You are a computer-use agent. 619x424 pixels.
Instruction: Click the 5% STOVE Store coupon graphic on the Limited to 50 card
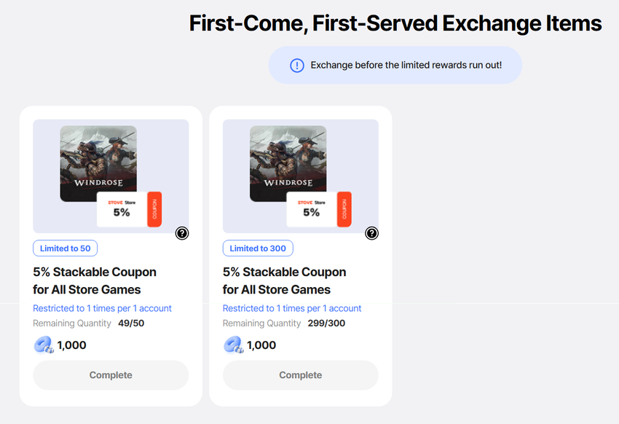click(122, 210)
